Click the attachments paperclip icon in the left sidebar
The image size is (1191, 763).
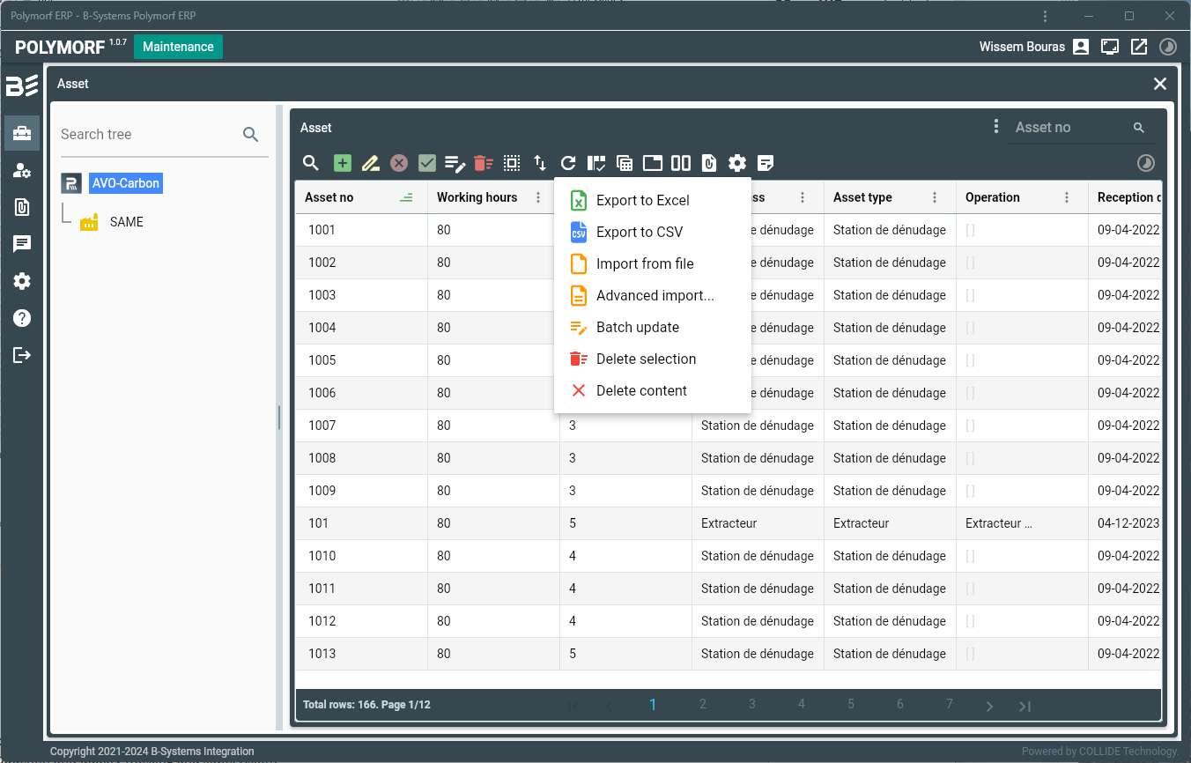click(22, 207)
